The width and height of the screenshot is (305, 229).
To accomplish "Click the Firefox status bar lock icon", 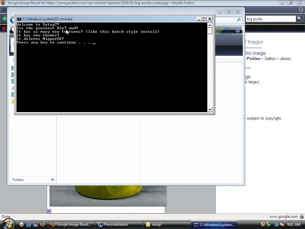I will [301, 216].
